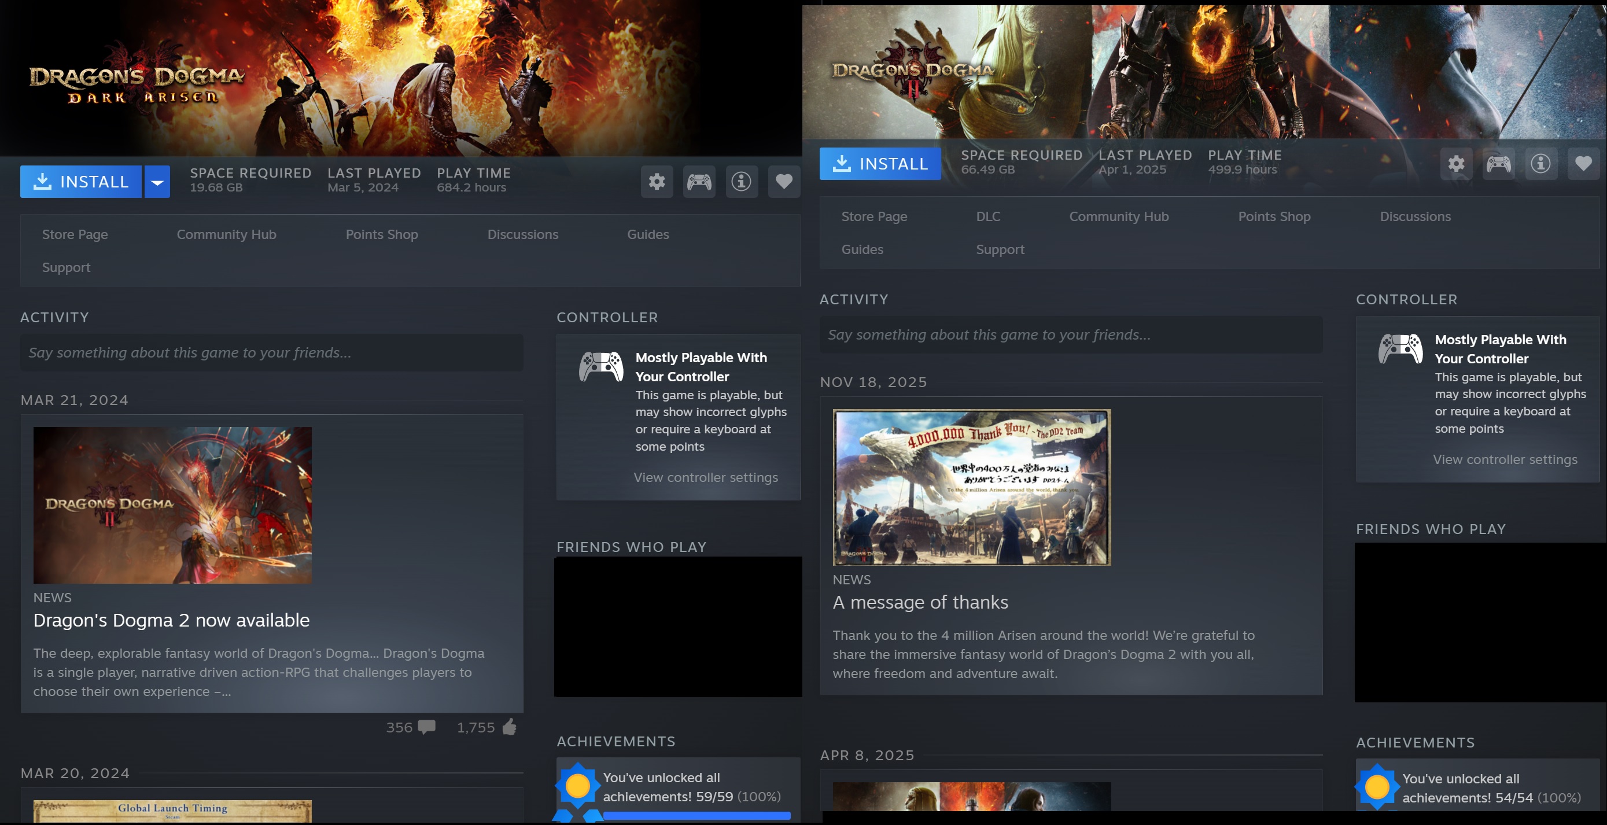This screenshot has height=825, width=1607.
Task: Open info icon for Dark Arisen game
Action: click(741, 182)
